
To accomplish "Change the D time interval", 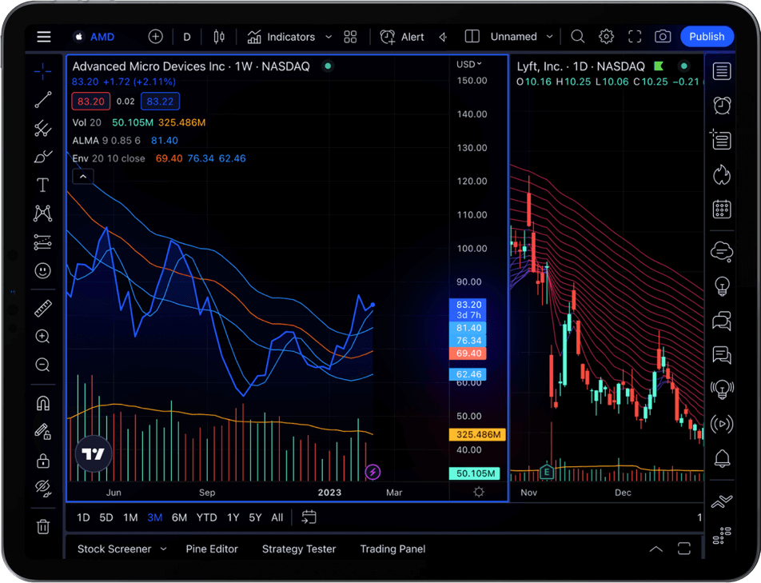I will click(x=187, y=37).
